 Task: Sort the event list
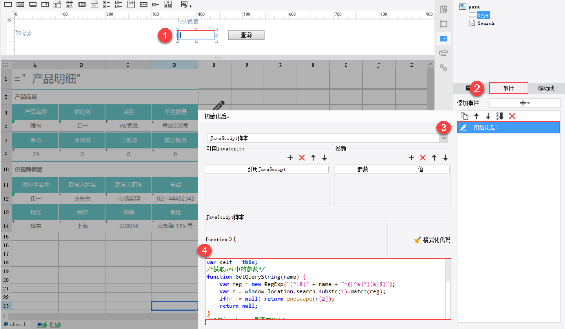[500, 116]
